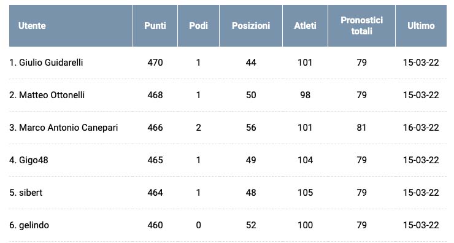
Task: Open user Giulio Guidarelli
Action: (x=51, y=63)
